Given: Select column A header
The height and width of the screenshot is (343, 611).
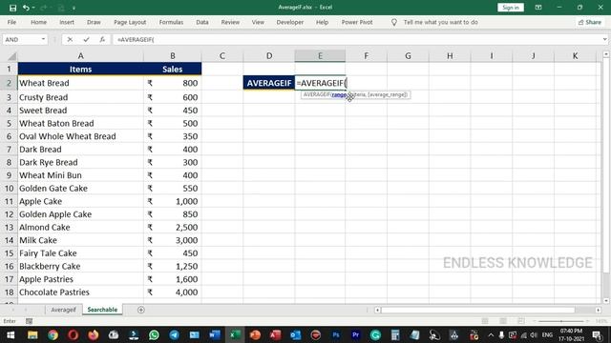Looking at the screenshot, I should [80, 56].
